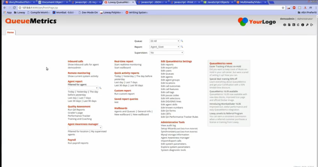
Task: Run custom report link
Action: click(x=124, y=94)
